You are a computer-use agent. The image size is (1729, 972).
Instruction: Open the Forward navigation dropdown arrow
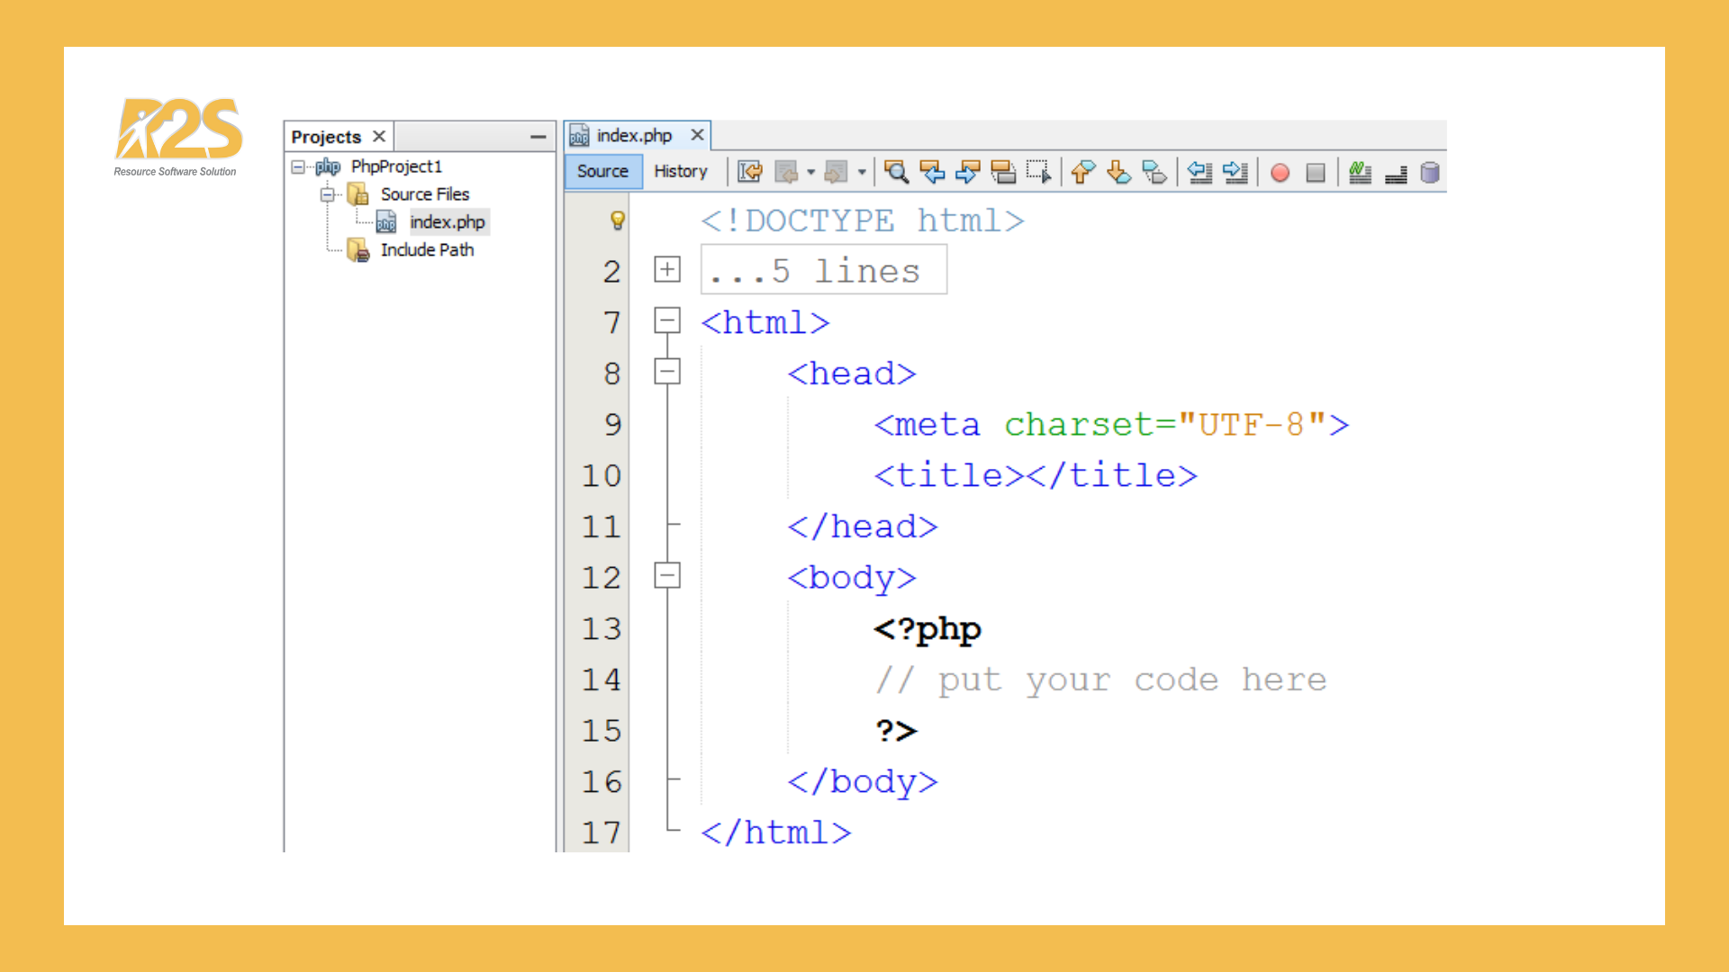click(862, 173)
